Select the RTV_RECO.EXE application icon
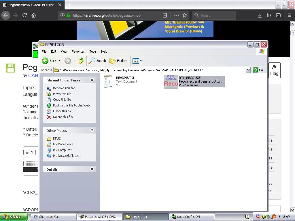295x221 pixels. 171,81
